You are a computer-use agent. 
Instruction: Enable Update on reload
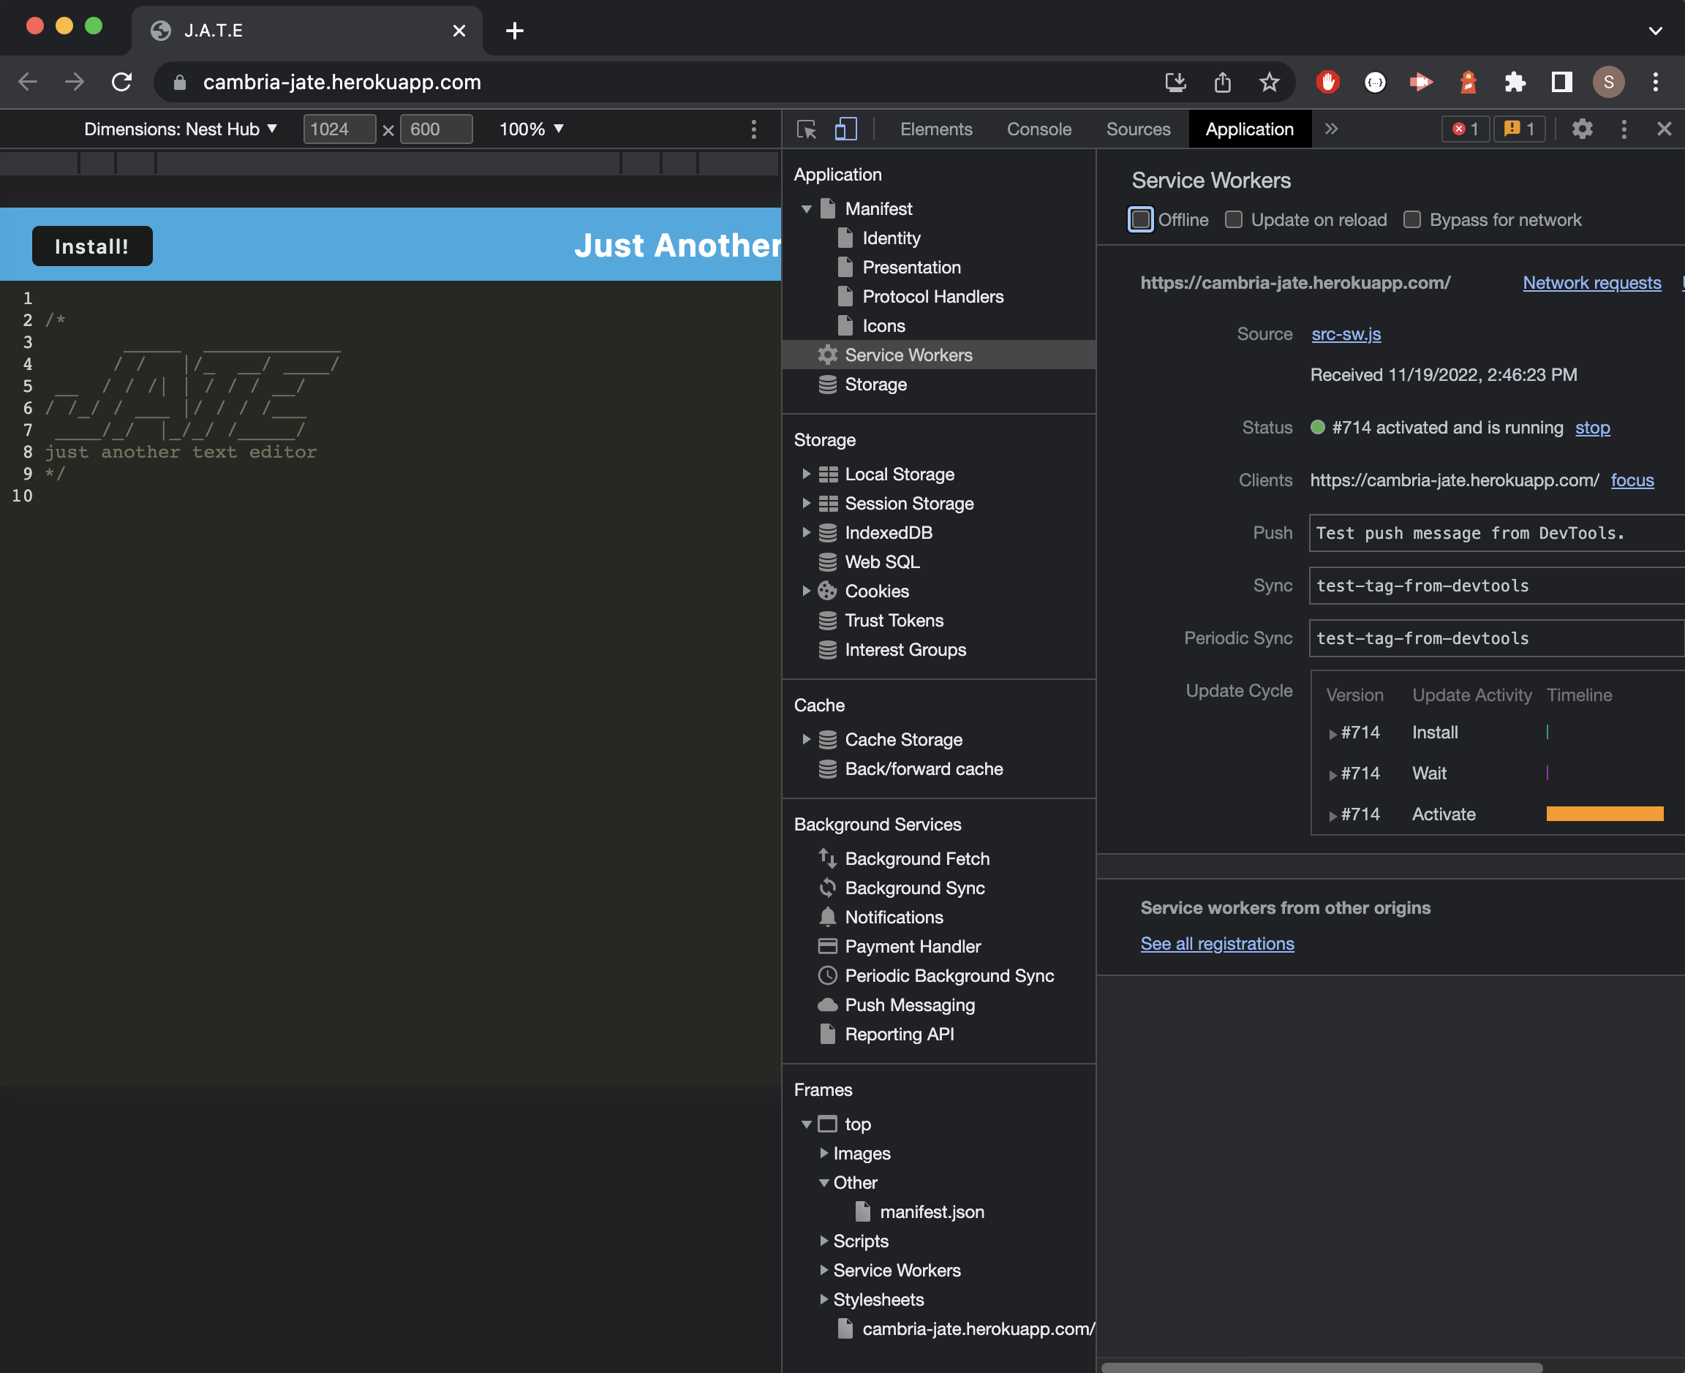1233,220
